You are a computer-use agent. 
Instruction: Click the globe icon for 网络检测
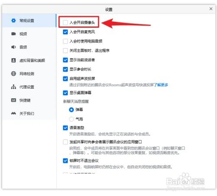click(x=13, y=73)
